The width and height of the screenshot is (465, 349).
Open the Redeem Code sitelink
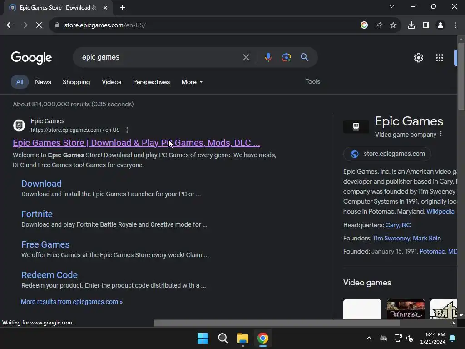pos(49,275)
